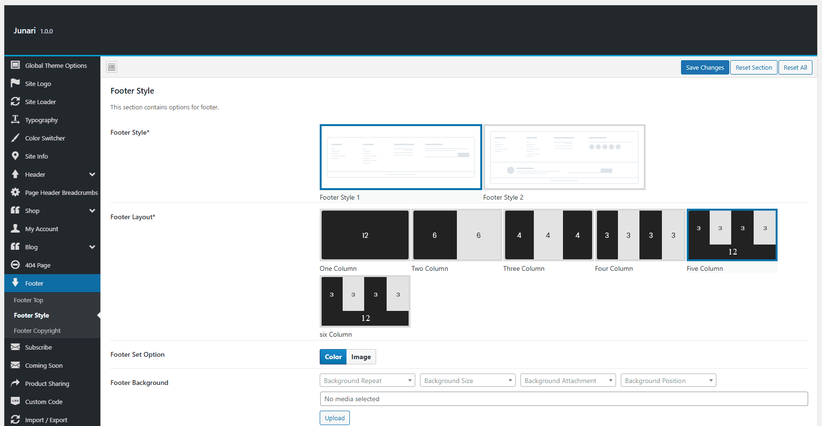Expand the Header menu chevron

pyautogui.click(x=92, y=174)
